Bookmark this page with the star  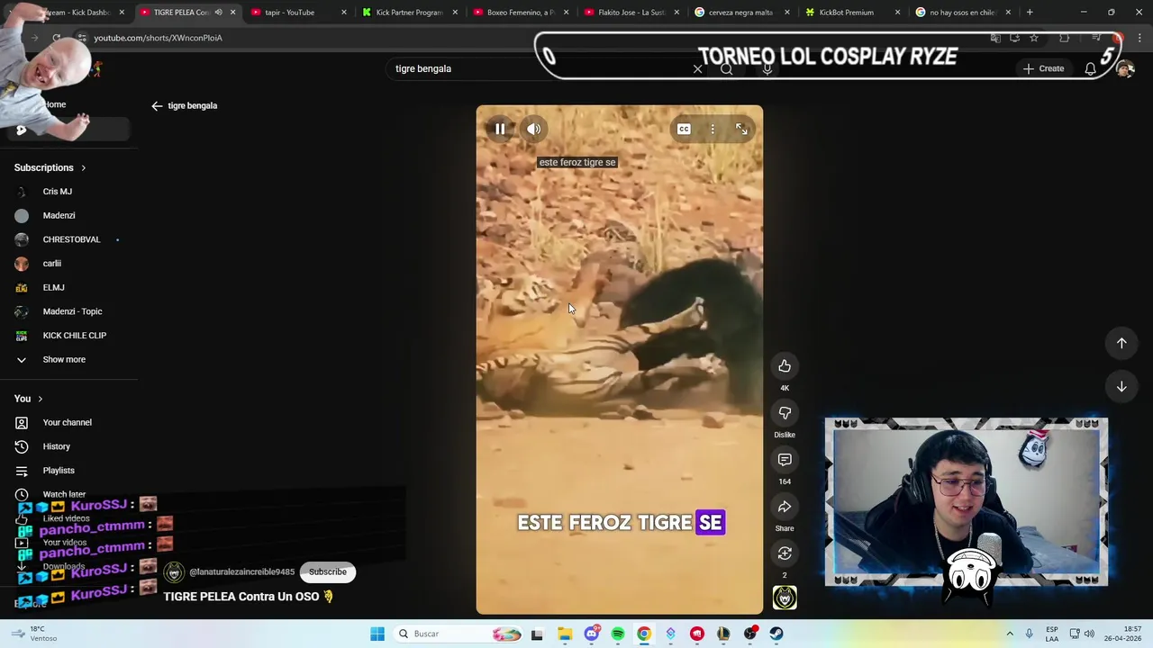pos(1034,38)
